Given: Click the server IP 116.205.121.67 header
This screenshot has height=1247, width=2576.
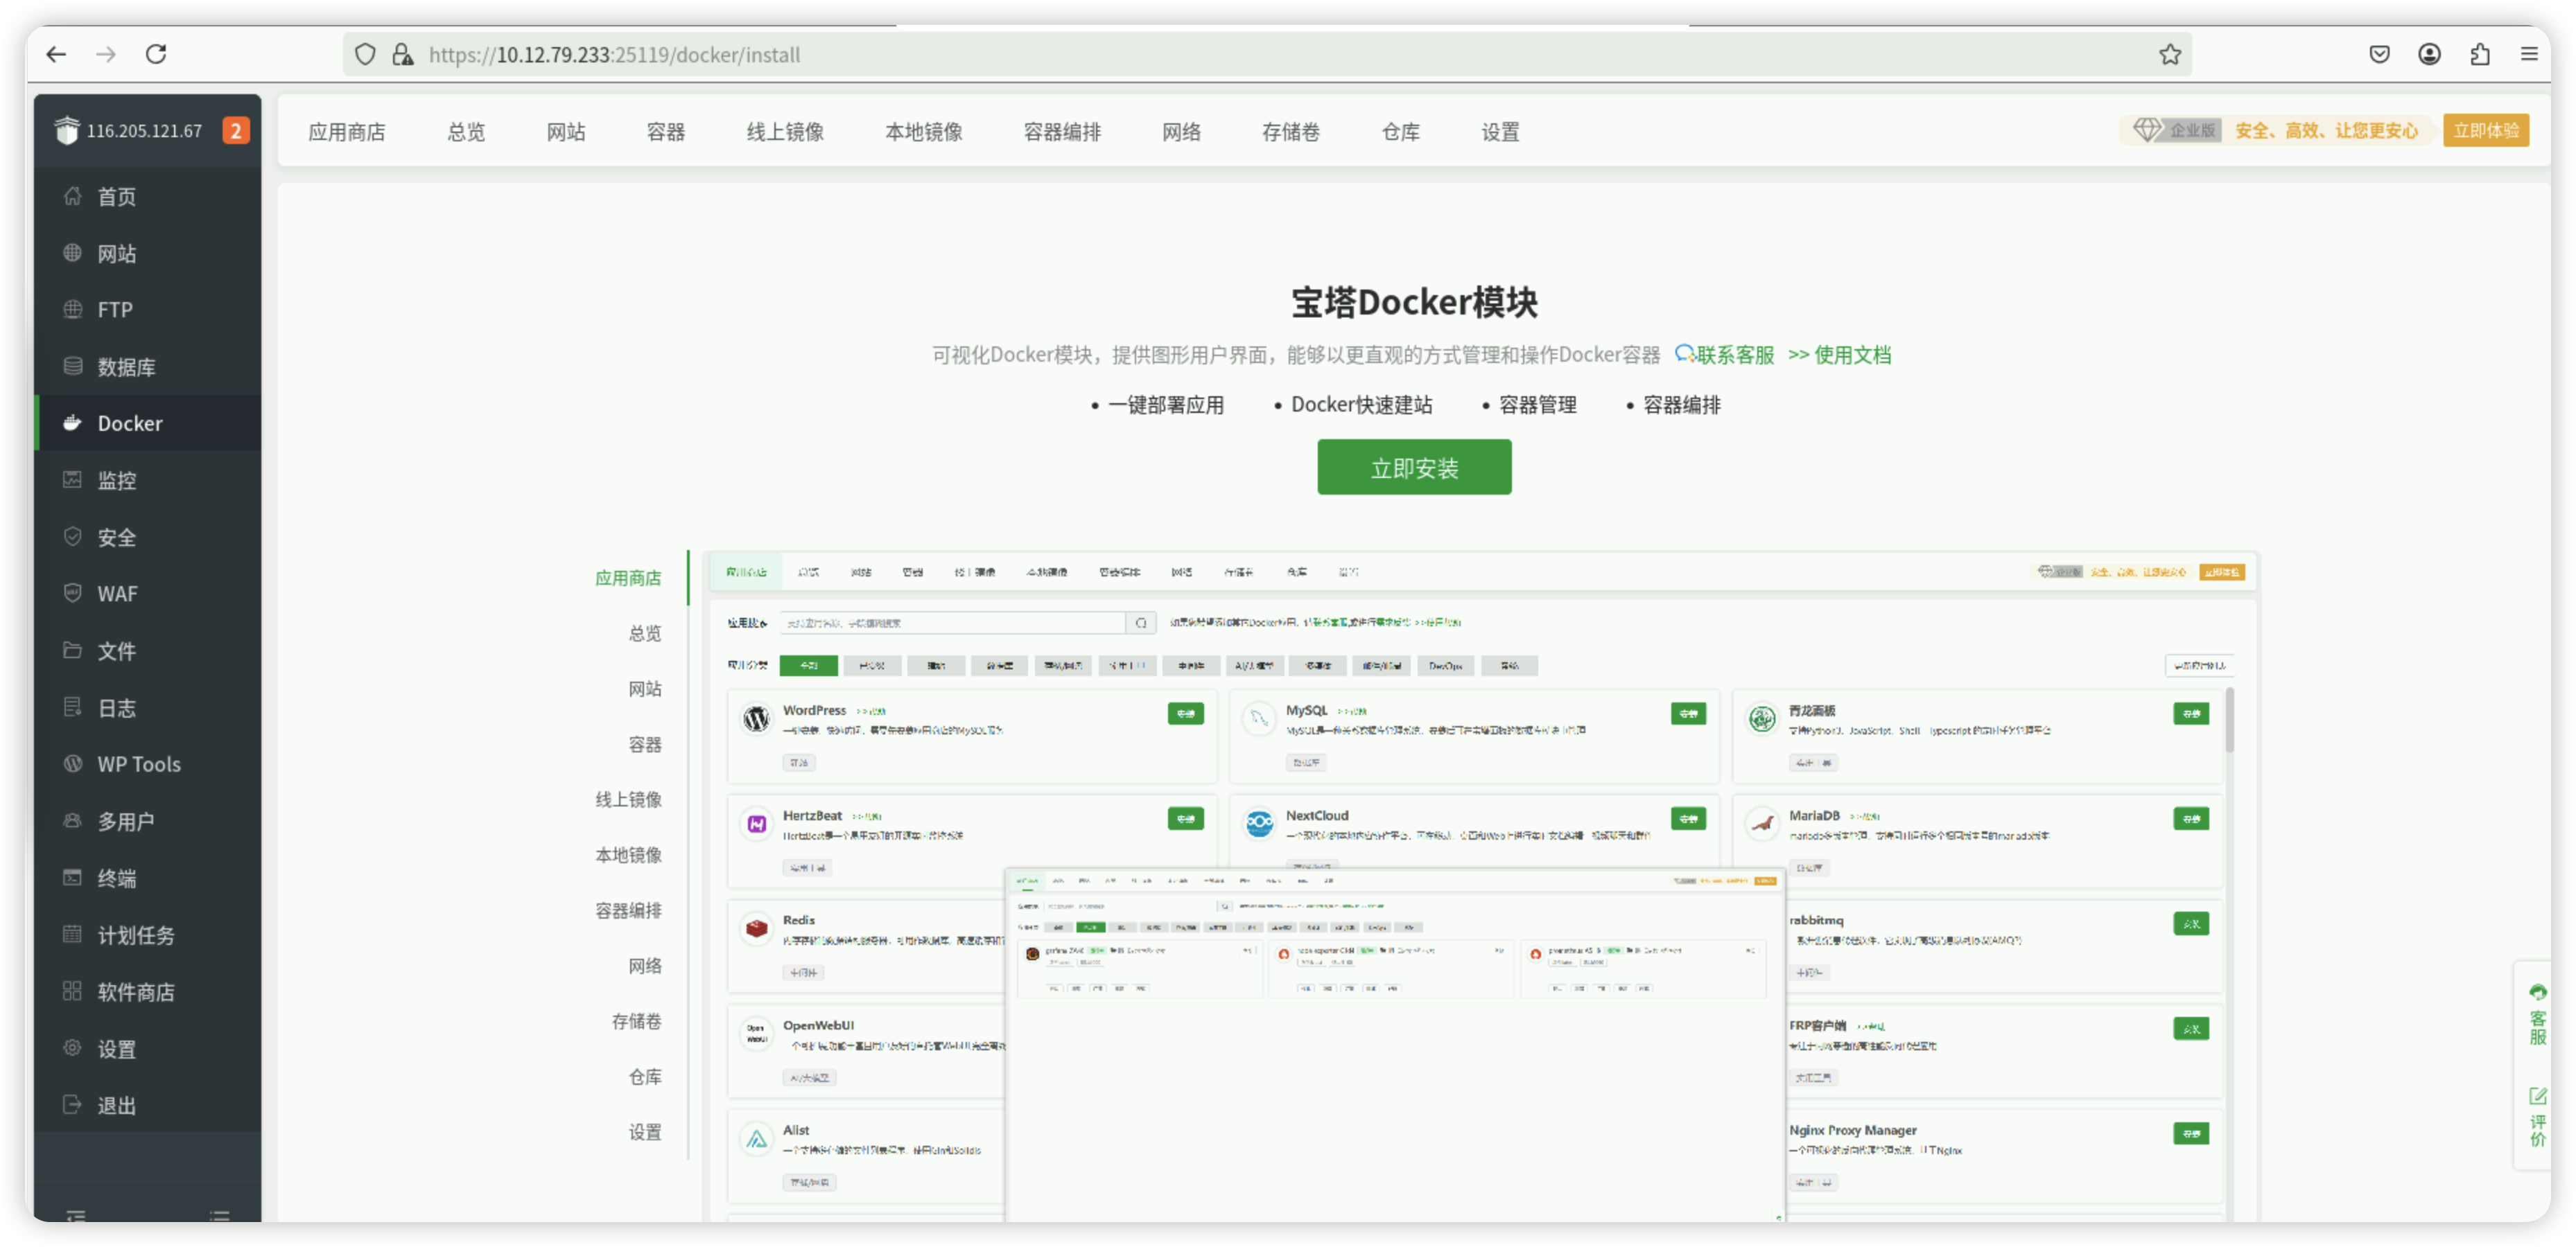Looking at the screenshot, I should pyautogui.click(x=144, y=131).
